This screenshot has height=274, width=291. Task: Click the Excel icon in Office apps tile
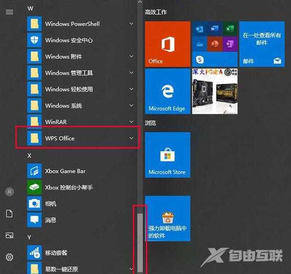230,29
